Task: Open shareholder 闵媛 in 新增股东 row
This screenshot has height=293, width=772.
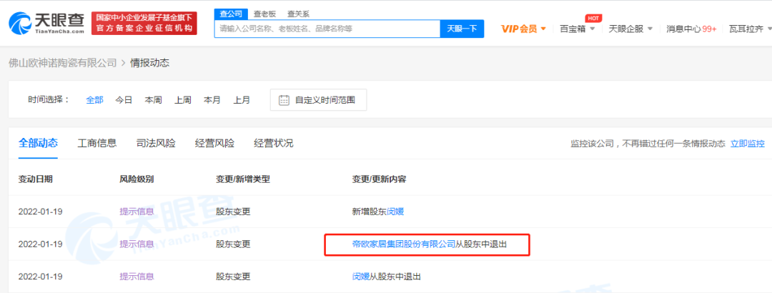Action: (395, 212)
